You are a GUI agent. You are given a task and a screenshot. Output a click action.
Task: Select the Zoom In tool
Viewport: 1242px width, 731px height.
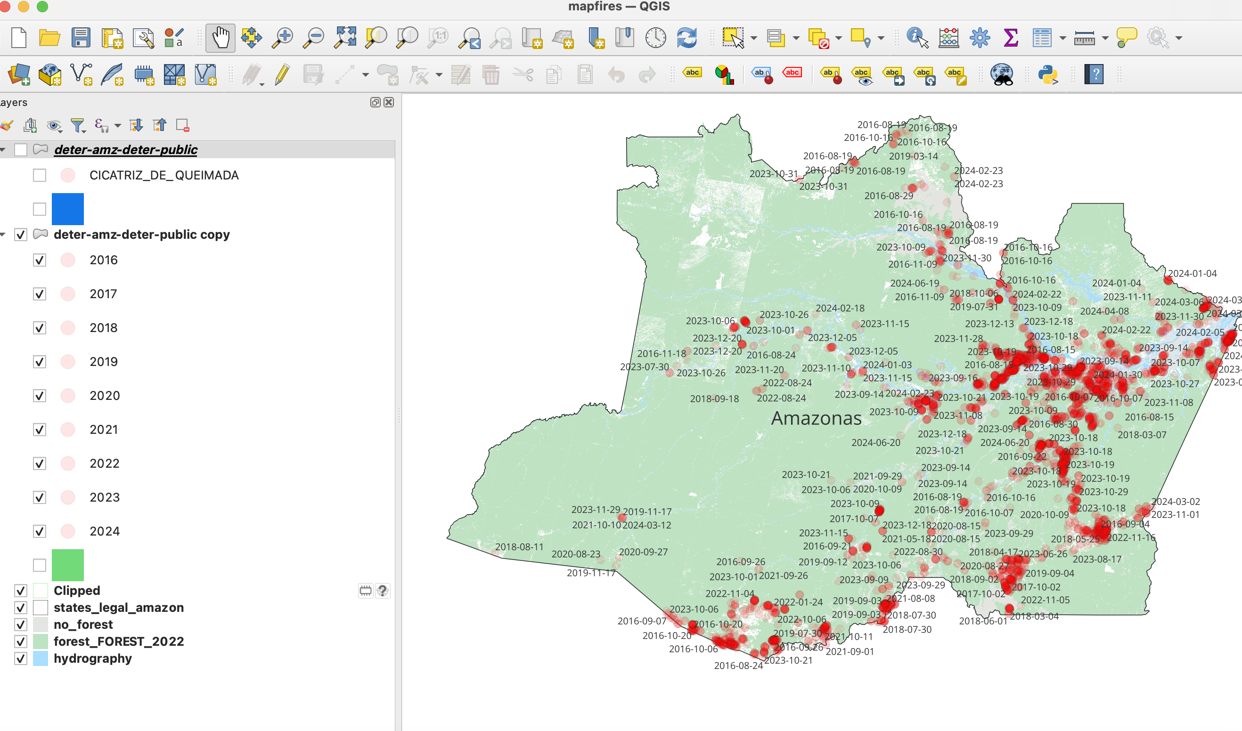[282, 38]
